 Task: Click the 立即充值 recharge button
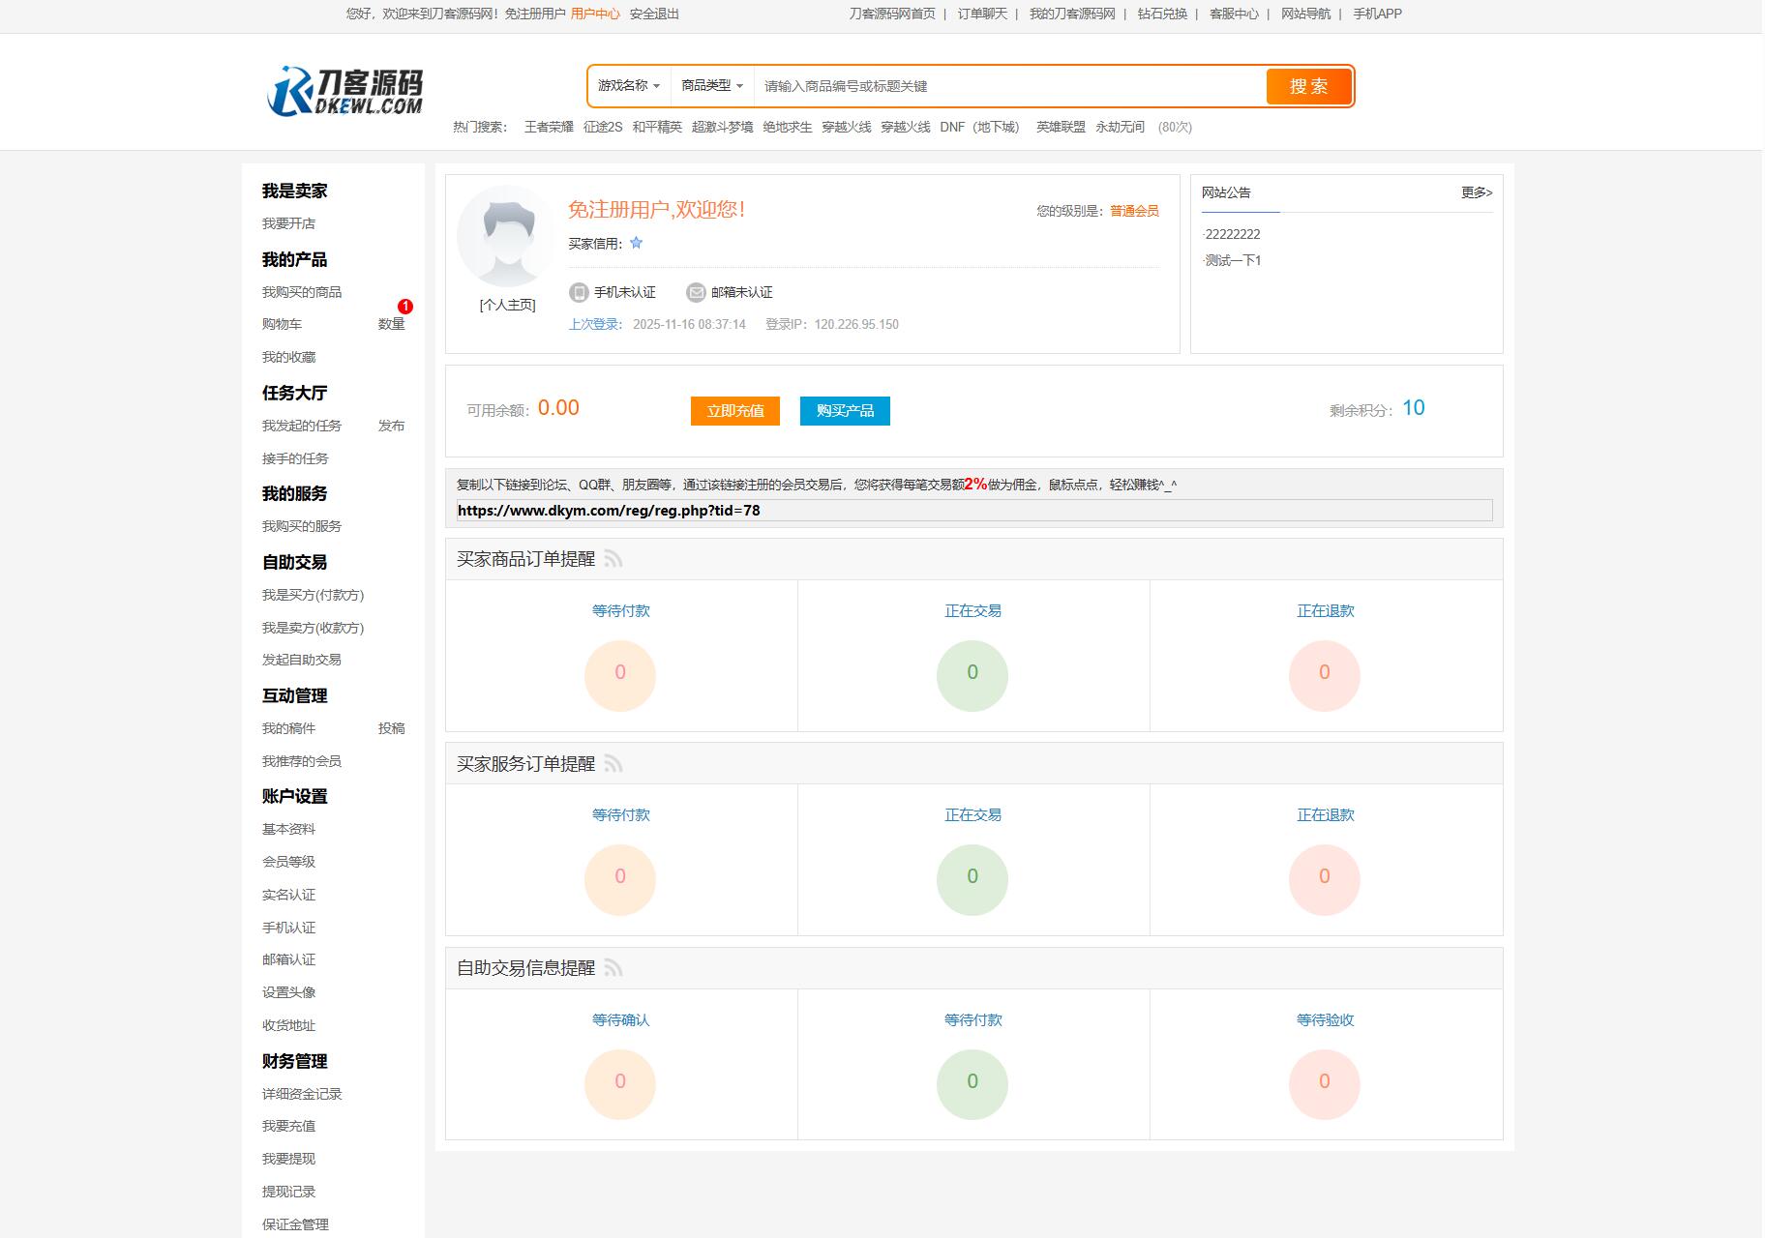coord(734,410)
